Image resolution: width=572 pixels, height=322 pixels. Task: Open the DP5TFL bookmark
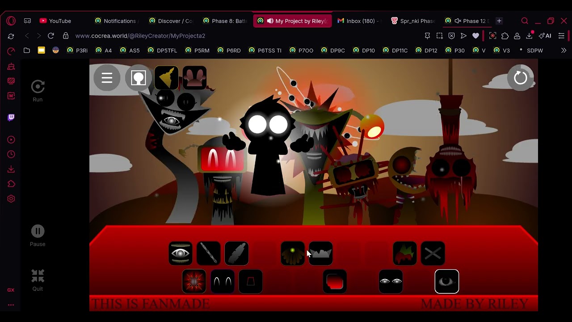click(163, 51)
